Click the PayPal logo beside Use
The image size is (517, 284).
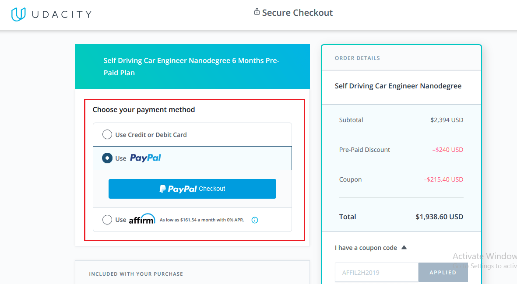[x=145, y=158]
